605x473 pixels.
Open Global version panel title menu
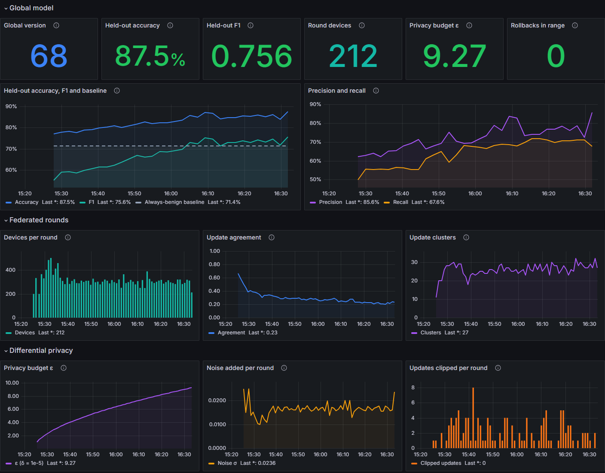[x=25, y=25]
